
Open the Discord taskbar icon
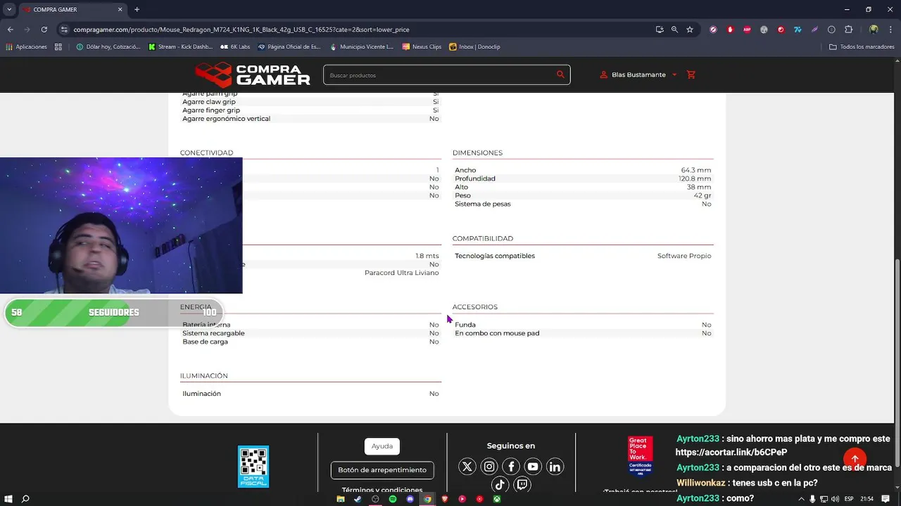pos(410,499)
